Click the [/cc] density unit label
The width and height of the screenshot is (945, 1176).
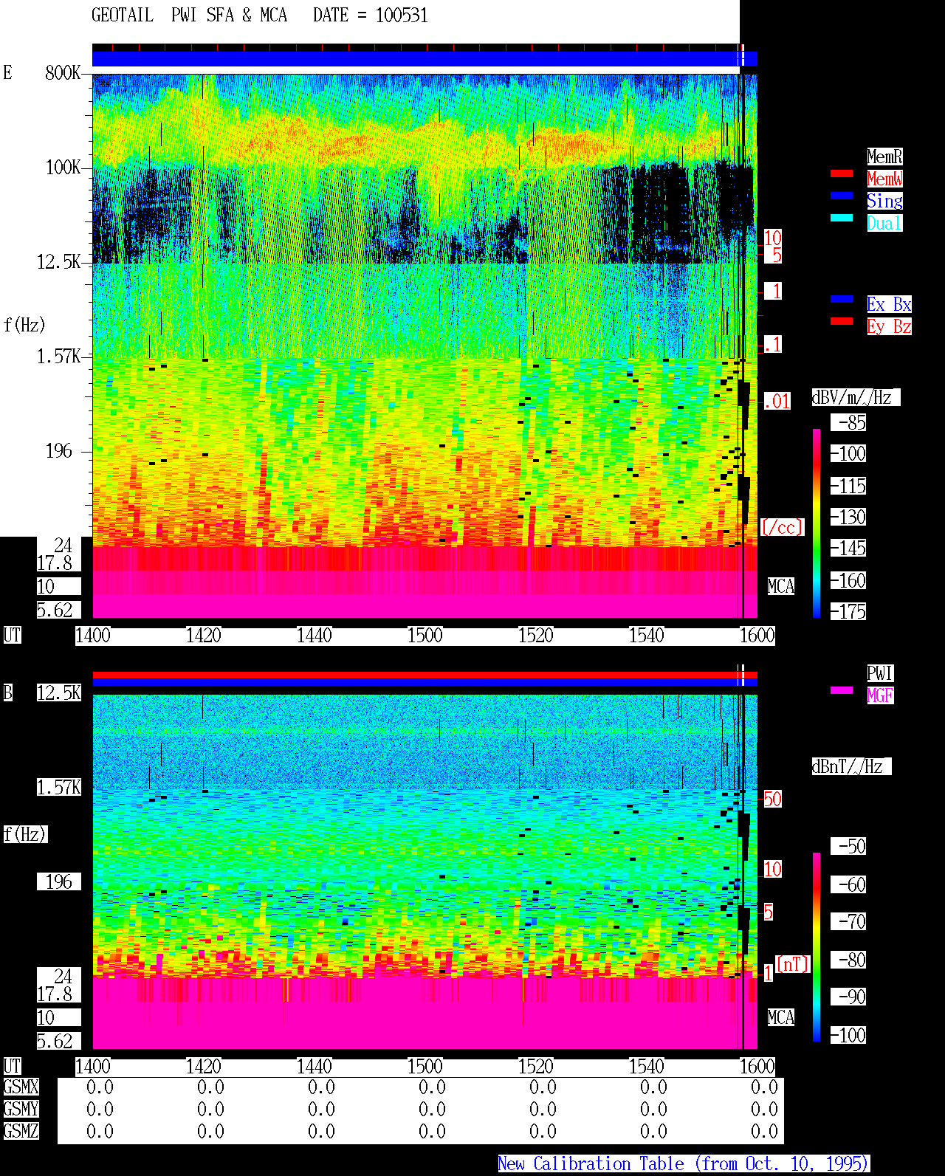coord(783,527)
